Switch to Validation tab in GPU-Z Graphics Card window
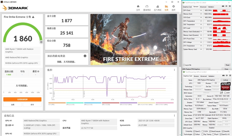232x136 pixels. click(211, 76)
